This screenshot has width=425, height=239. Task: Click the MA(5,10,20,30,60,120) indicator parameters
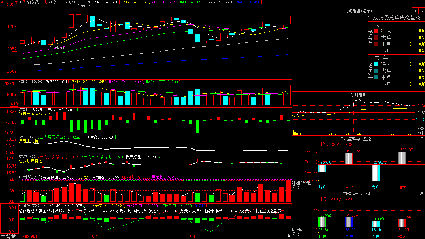point(70,2)
